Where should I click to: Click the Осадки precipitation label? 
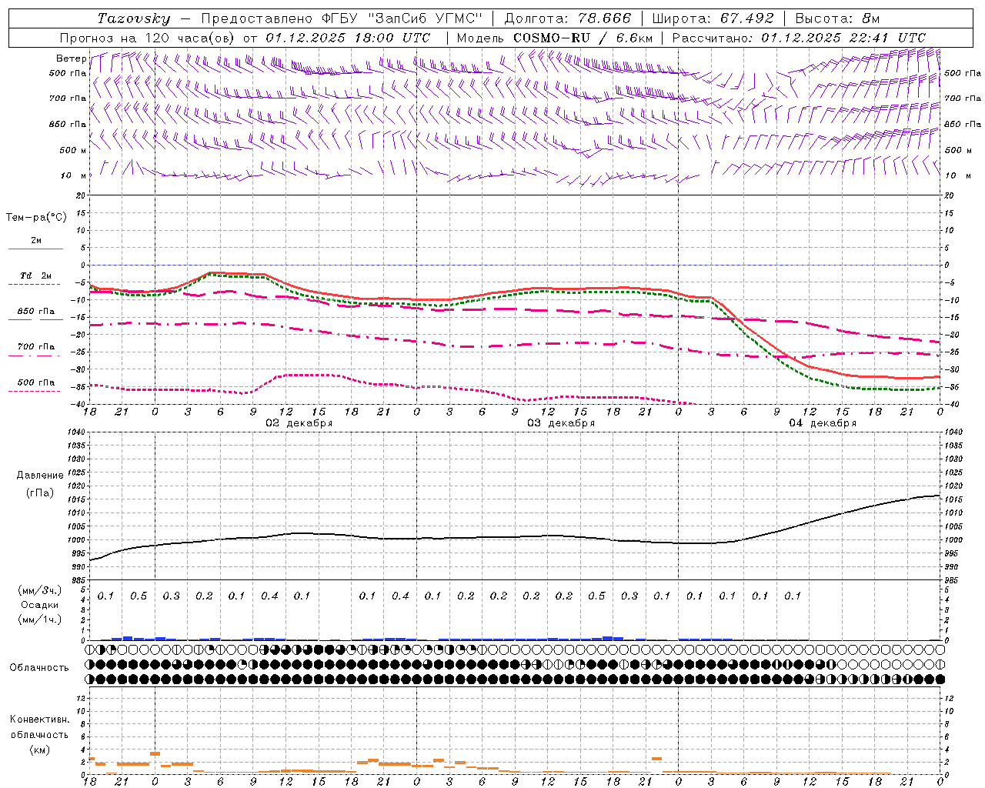point(40,605)
